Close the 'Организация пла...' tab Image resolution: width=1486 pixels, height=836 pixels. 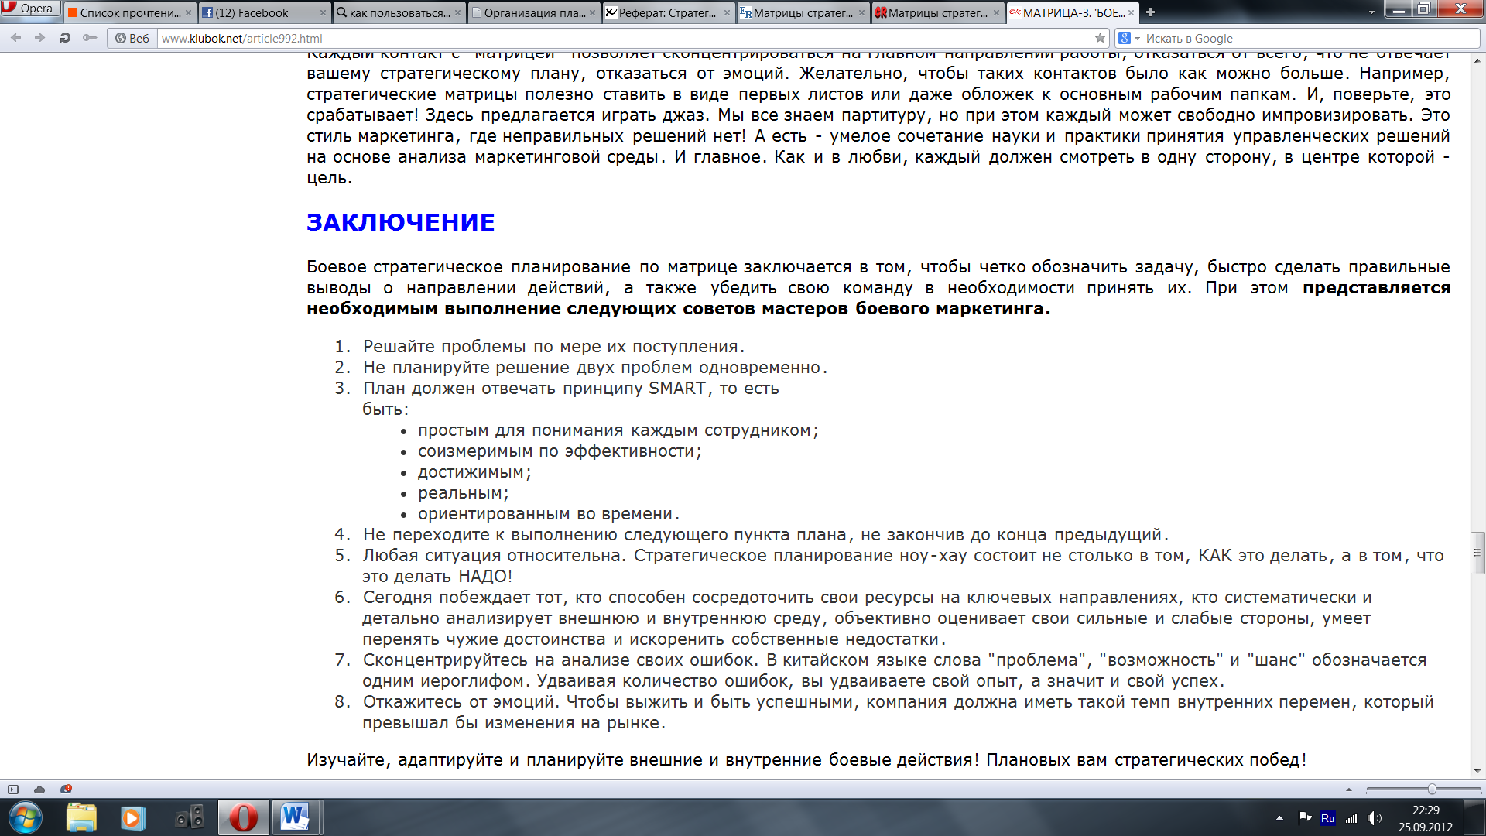click(x=592, y=13)
